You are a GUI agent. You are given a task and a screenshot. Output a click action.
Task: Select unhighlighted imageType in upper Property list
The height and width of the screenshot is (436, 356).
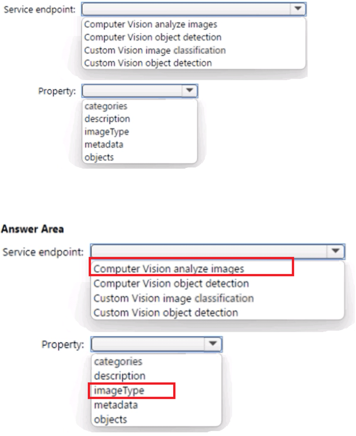(x=106, y=132)
